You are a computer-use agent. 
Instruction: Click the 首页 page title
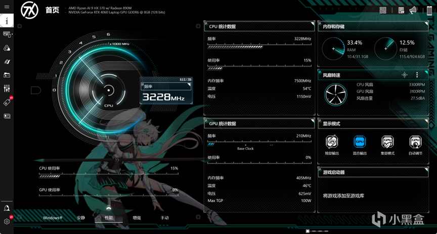coord(53,10)
